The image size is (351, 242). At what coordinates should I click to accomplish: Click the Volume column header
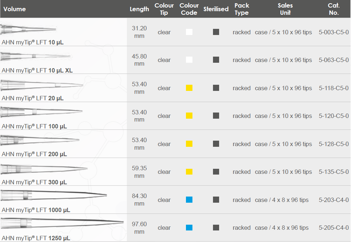pyautogui.click(x=14, y=9)
